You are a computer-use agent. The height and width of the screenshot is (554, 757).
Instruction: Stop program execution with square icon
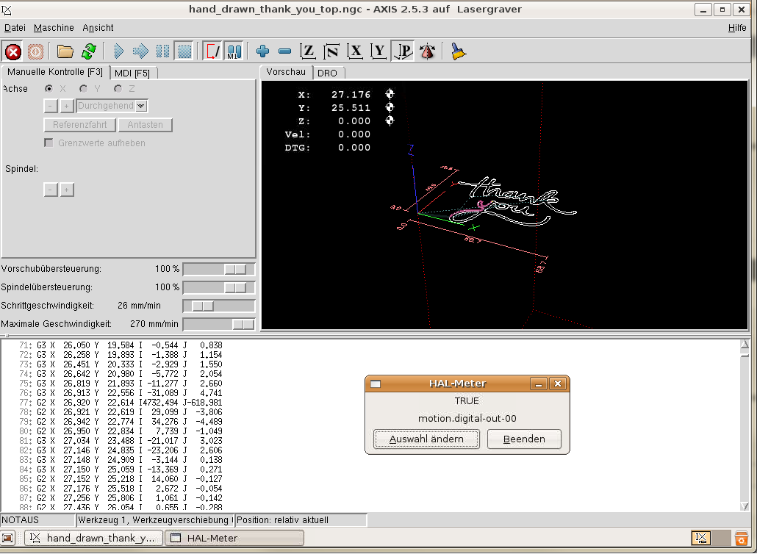[x=185, y=51]
